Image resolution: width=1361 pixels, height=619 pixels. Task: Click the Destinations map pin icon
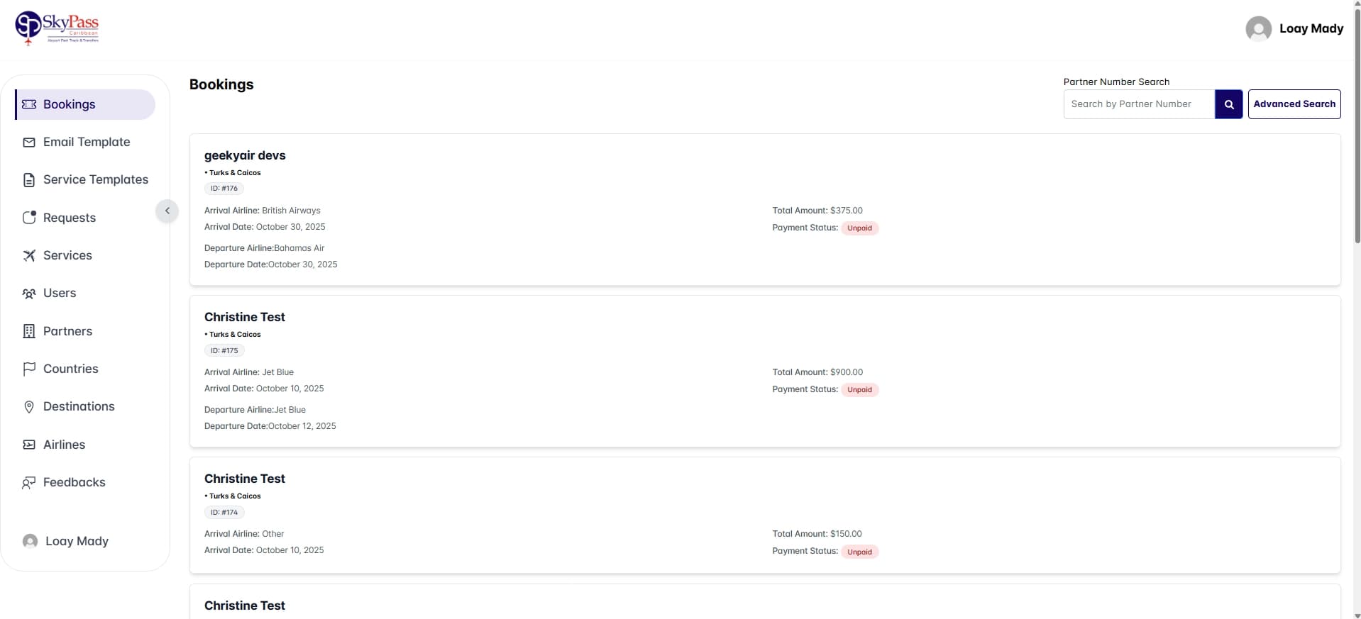pyautogui.click(x=29, y=407)
